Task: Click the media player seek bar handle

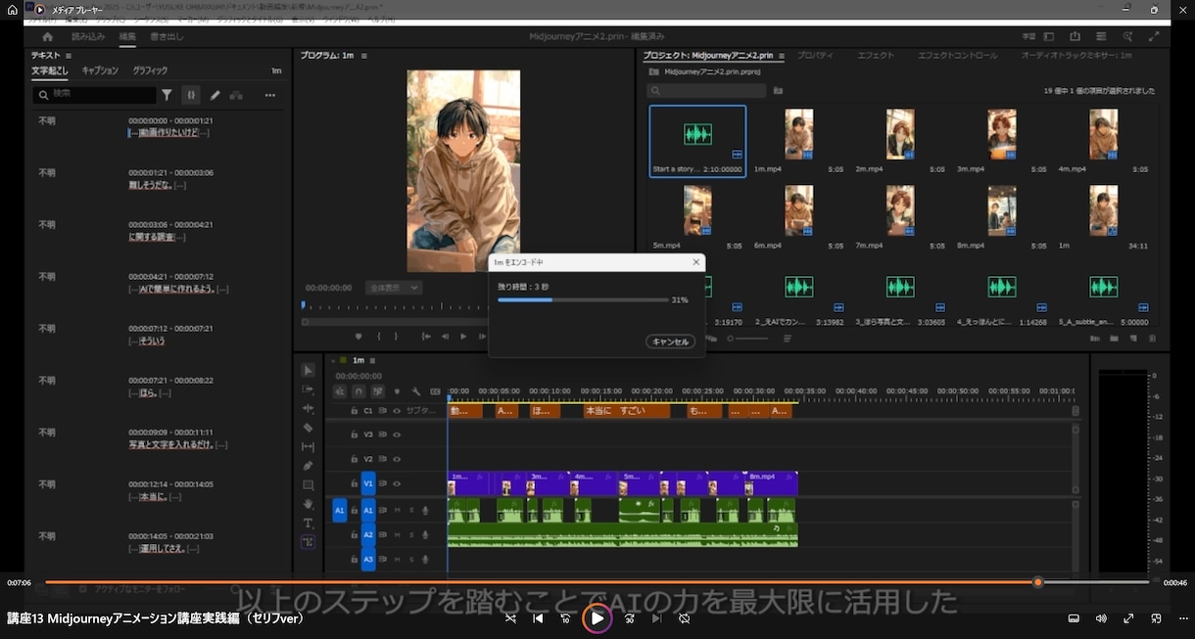Action: (1037, 582)
